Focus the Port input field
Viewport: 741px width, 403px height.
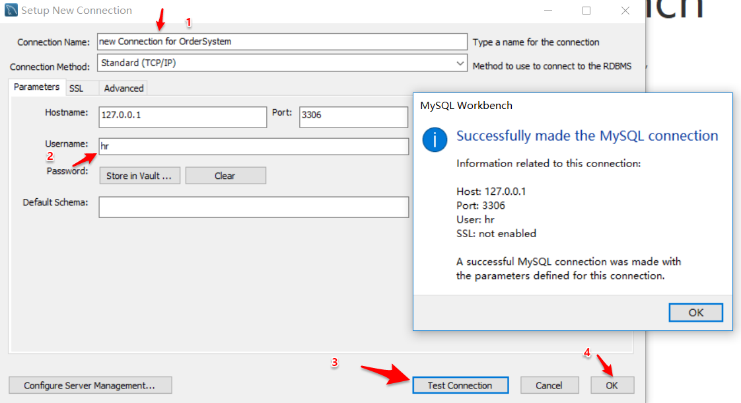tap(353, 117)
